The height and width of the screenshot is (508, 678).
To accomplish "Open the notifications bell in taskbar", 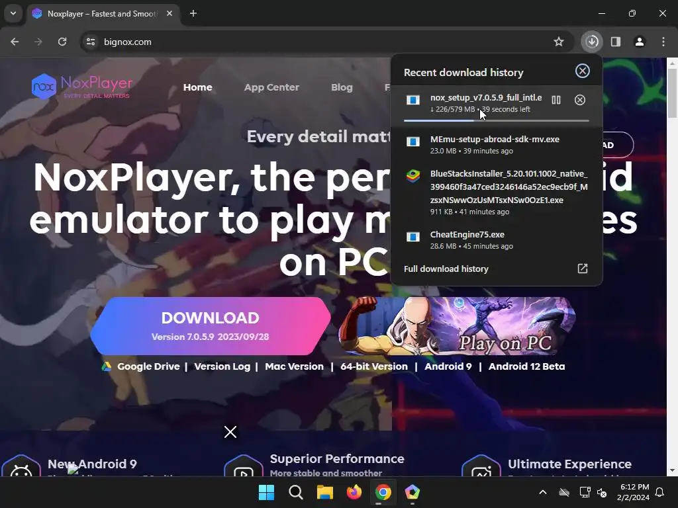I will pyautogui.click(x=660, y=492).
